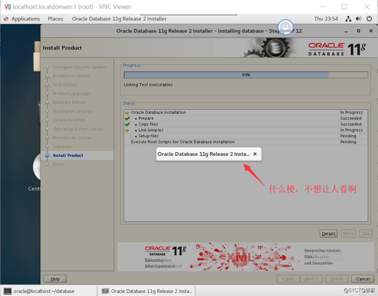The width and height of the screenshot is (378, 296).
Task: Select Summary step in sidebar
Action: tap(62, 146)
